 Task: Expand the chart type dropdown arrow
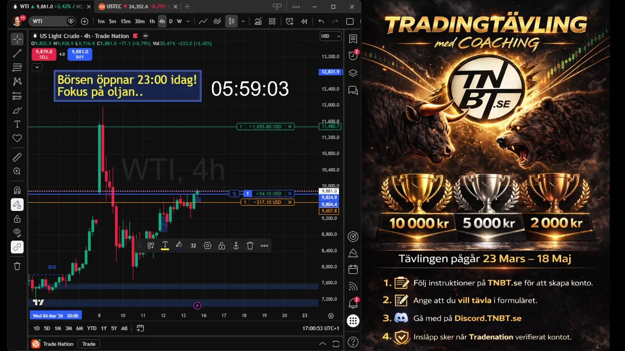pyautogui.click(x=243, y=21)
